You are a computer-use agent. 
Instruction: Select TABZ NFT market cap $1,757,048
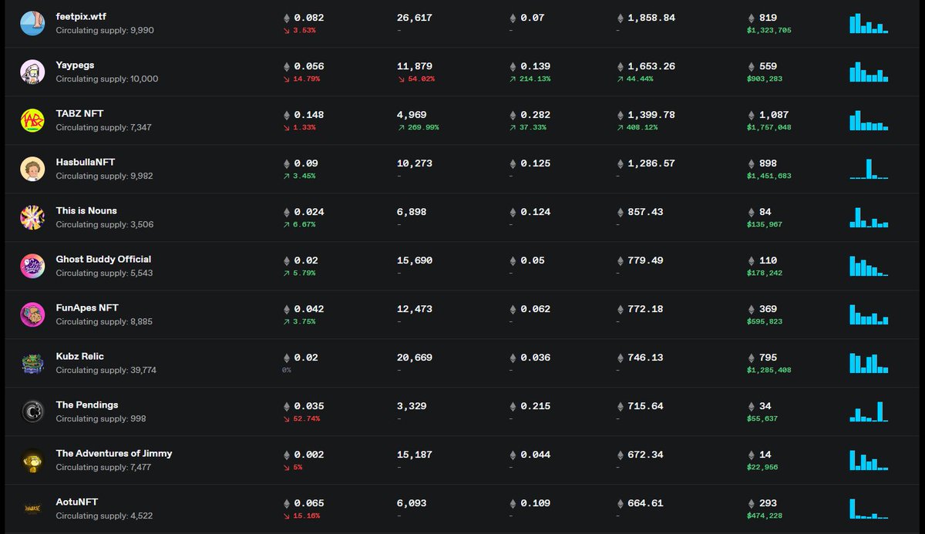(769, 127)
